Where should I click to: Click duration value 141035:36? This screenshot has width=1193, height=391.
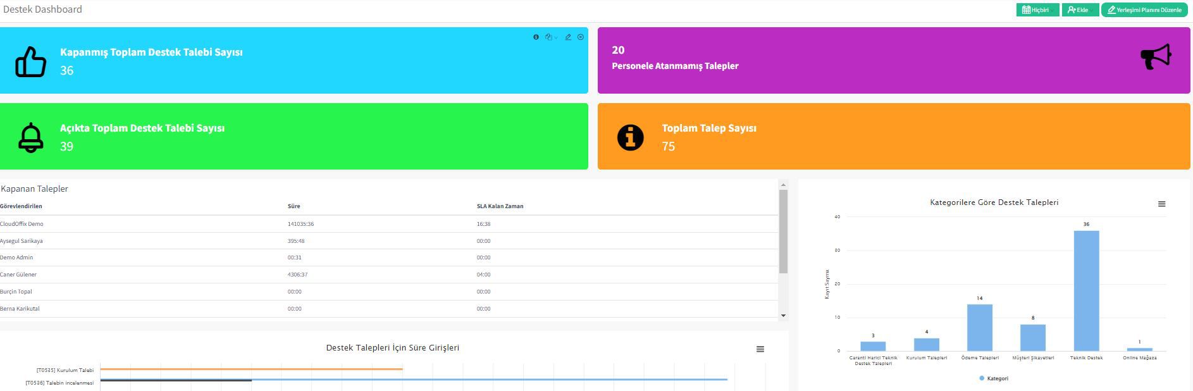[x=300, y=224]
